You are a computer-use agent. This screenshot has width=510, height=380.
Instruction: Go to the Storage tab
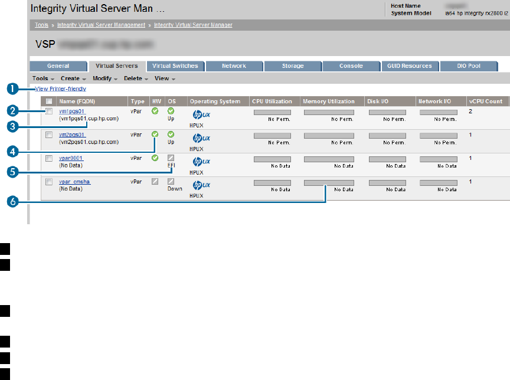tap(293, 66)
